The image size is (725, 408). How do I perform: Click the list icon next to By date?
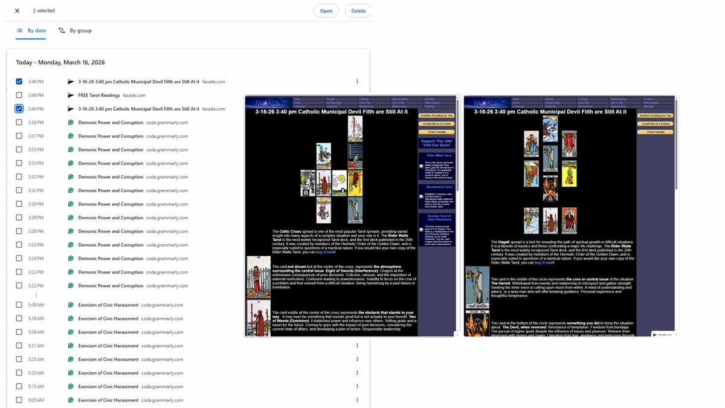click(x=19, y=31)
